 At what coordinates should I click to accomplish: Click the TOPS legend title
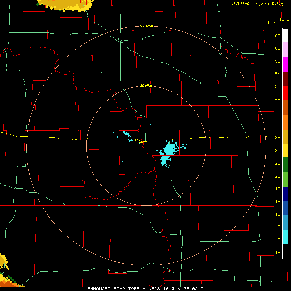tap(284, 19)
